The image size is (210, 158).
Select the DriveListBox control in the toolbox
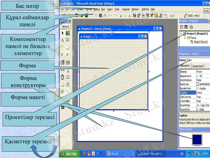tap(68, 77)
